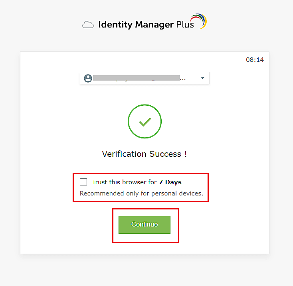
Task: Click the bold '7 Days' text
Action: (170, 182)
